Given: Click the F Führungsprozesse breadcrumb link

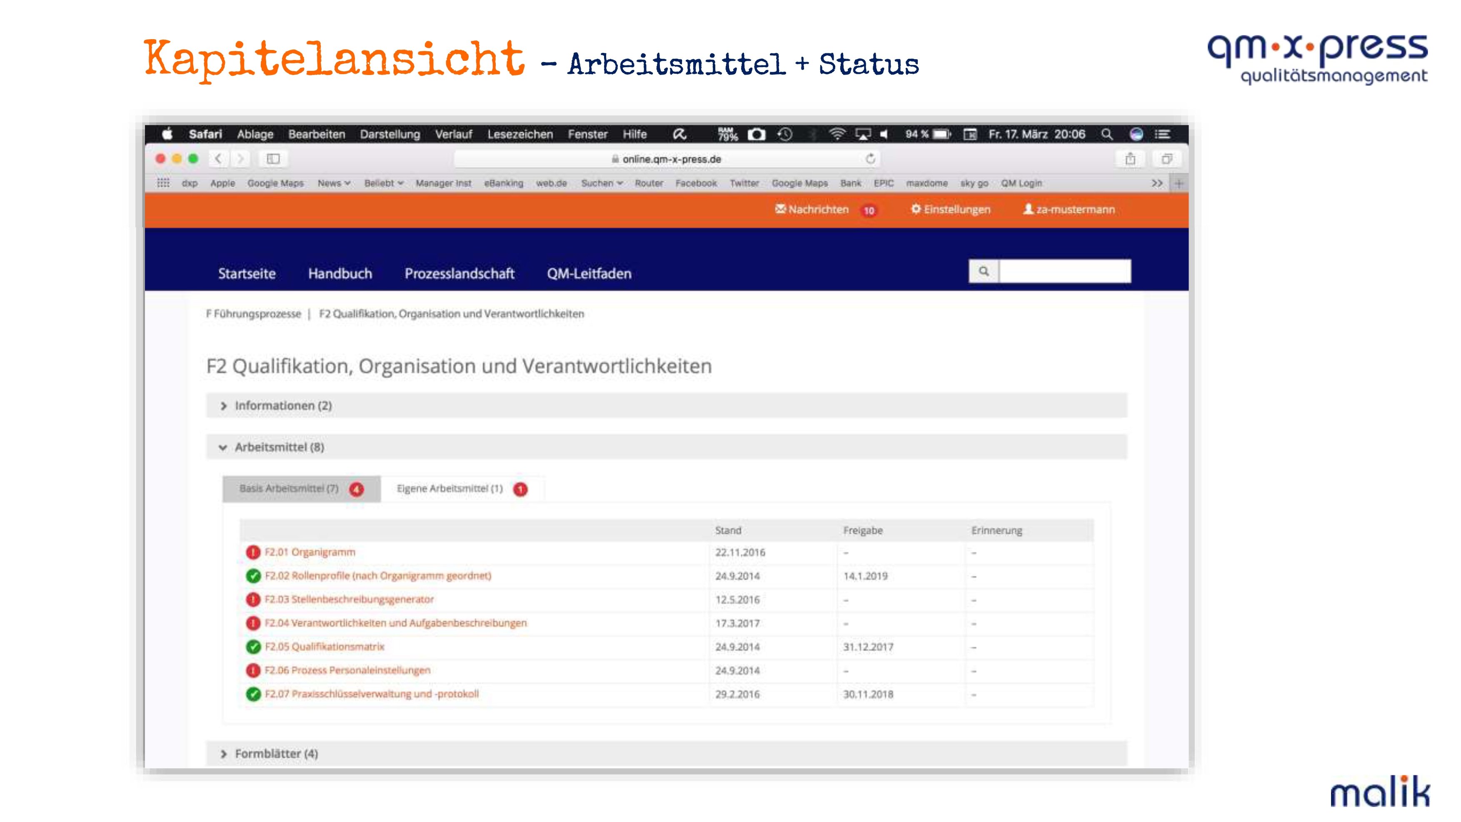Looking at the screenshot, I should pos(254,314).
